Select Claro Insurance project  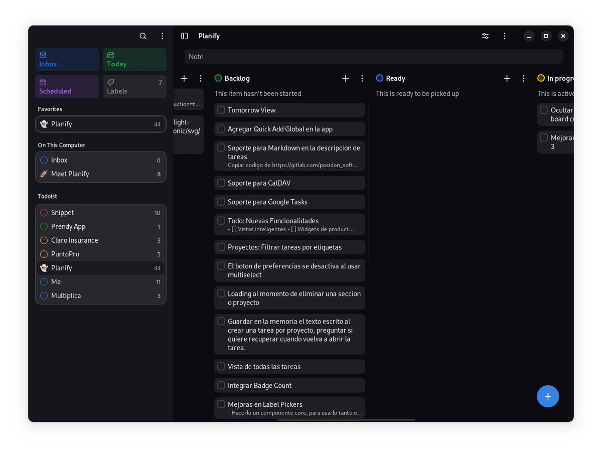pos(100,240)
